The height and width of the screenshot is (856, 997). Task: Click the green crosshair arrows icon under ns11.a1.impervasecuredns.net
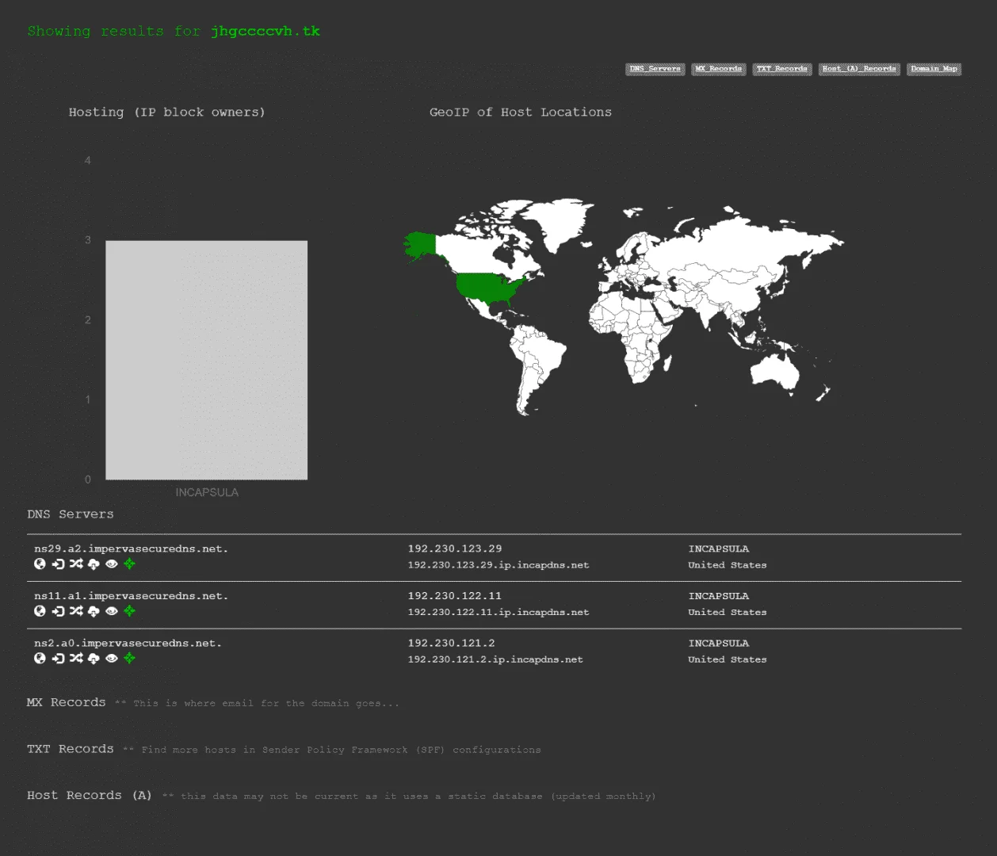point(129,611)
